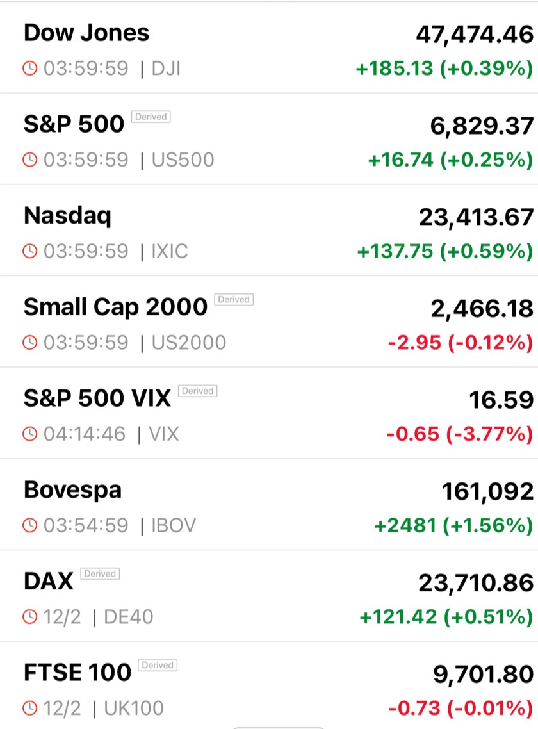Screen dimensions: 538x729
Task: Click the clock icon in S&P 500 row
Action: click(x=31, y=160)
